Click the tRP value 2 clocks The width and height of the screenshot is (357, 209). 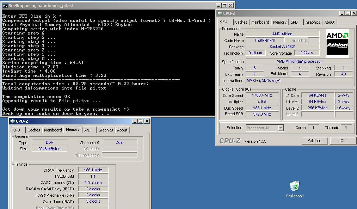pyautogui.click(x=93, y=195)
